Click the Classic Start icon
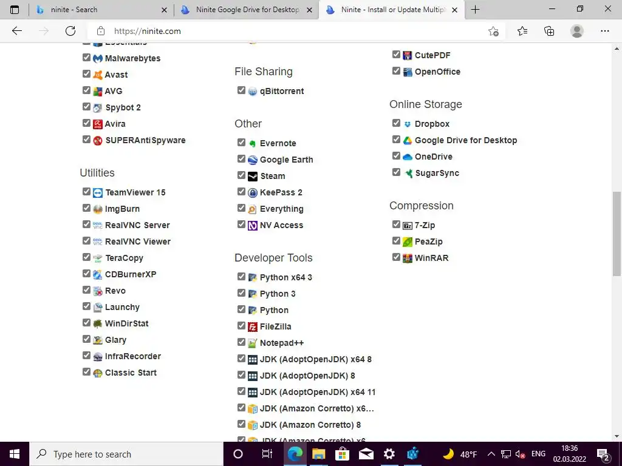The width and height of the screenshot is (622, 466). 98,373
